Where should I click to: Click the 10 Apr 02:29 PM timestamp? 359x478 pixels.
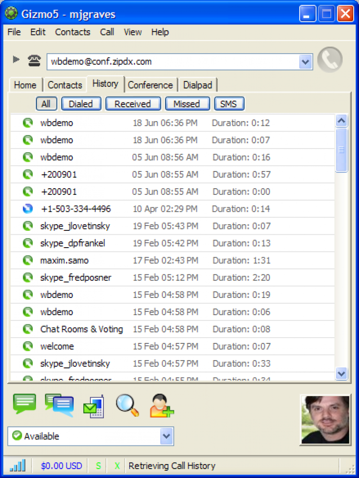pos(165,209)
